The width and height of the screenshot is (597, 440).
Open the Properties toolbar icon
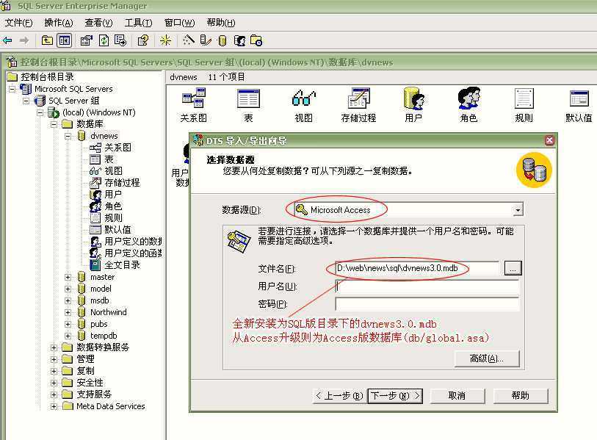tap(87, 40)
